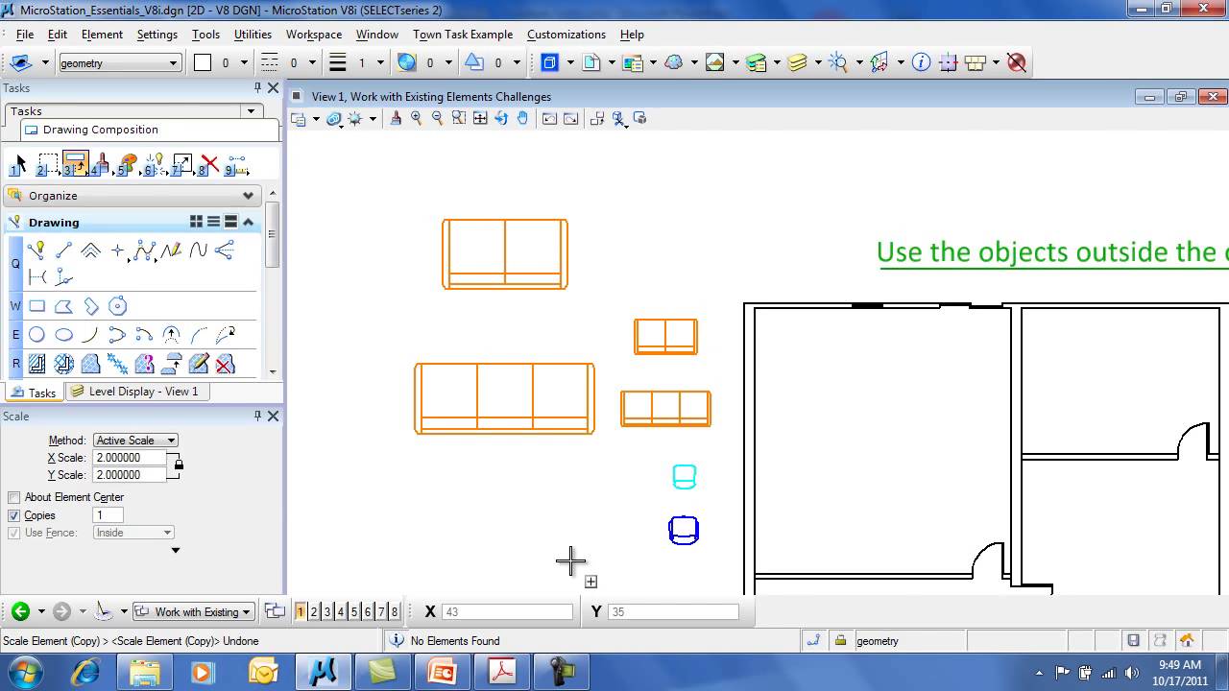1229x691 pixels.
Task: Select the Place Ellipse tool
Action: point(63,335)
